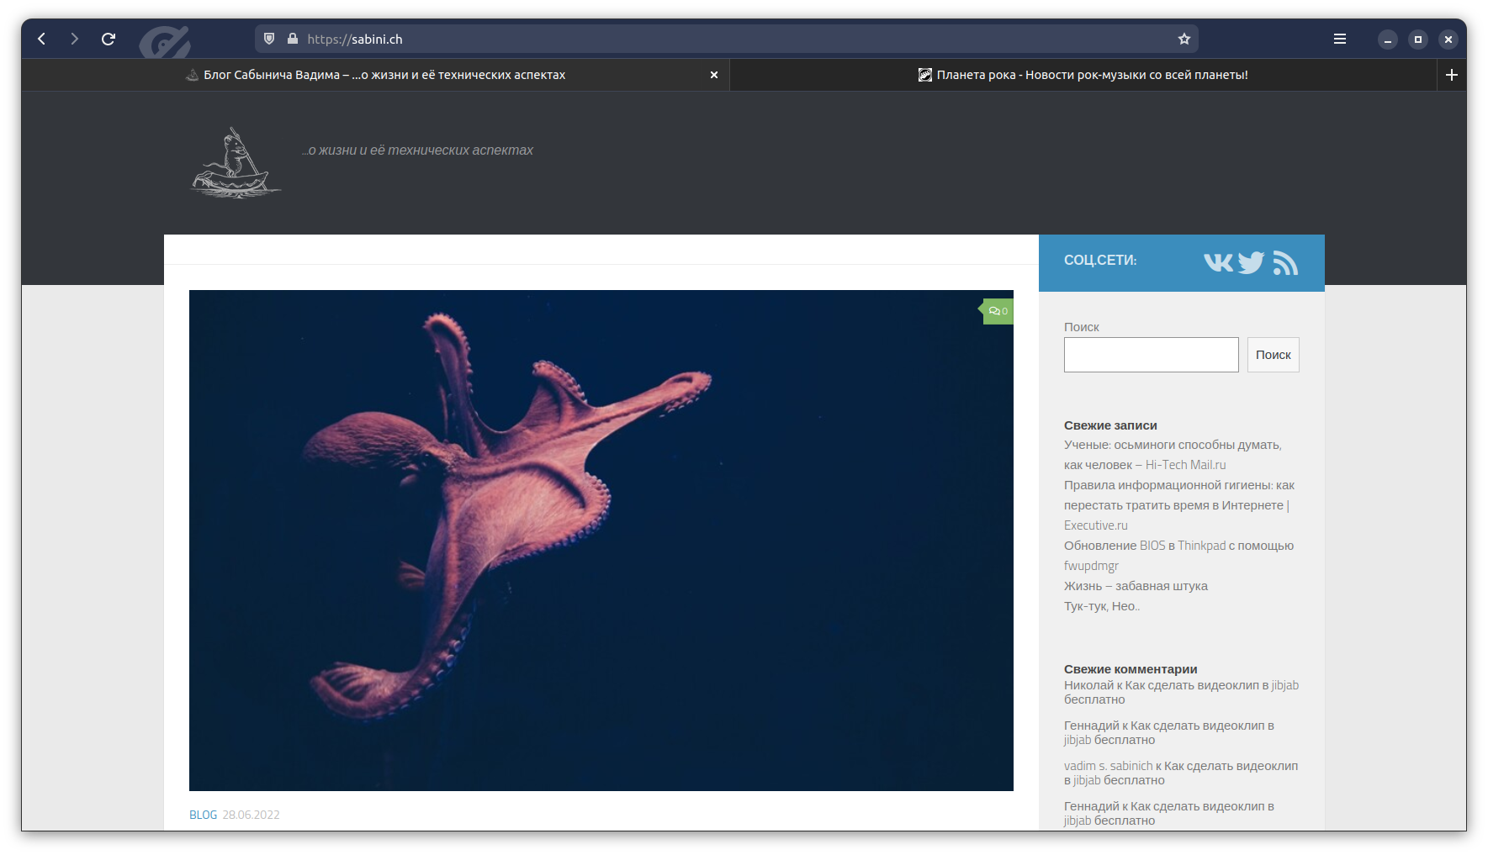Switch to the Планета рока tab
The image size is (1488, 855).
point(1083,75)
